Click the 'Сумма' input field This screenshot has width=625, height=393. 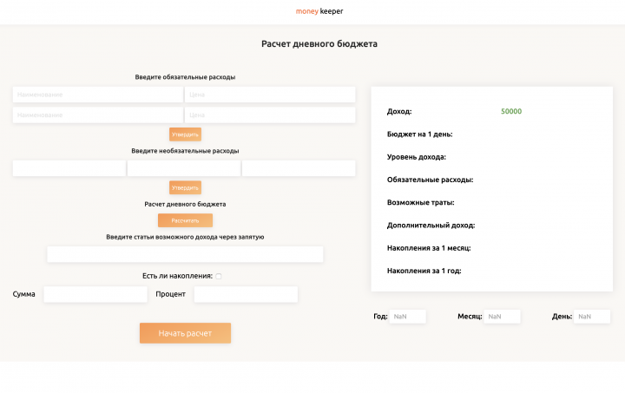click(x=95, y=294)
